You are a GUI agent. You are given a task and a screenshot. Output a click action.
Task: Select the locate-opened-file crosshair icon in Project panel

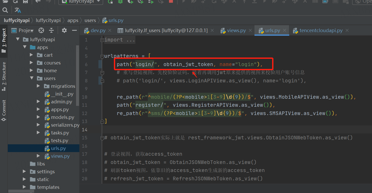coord(41,31)
